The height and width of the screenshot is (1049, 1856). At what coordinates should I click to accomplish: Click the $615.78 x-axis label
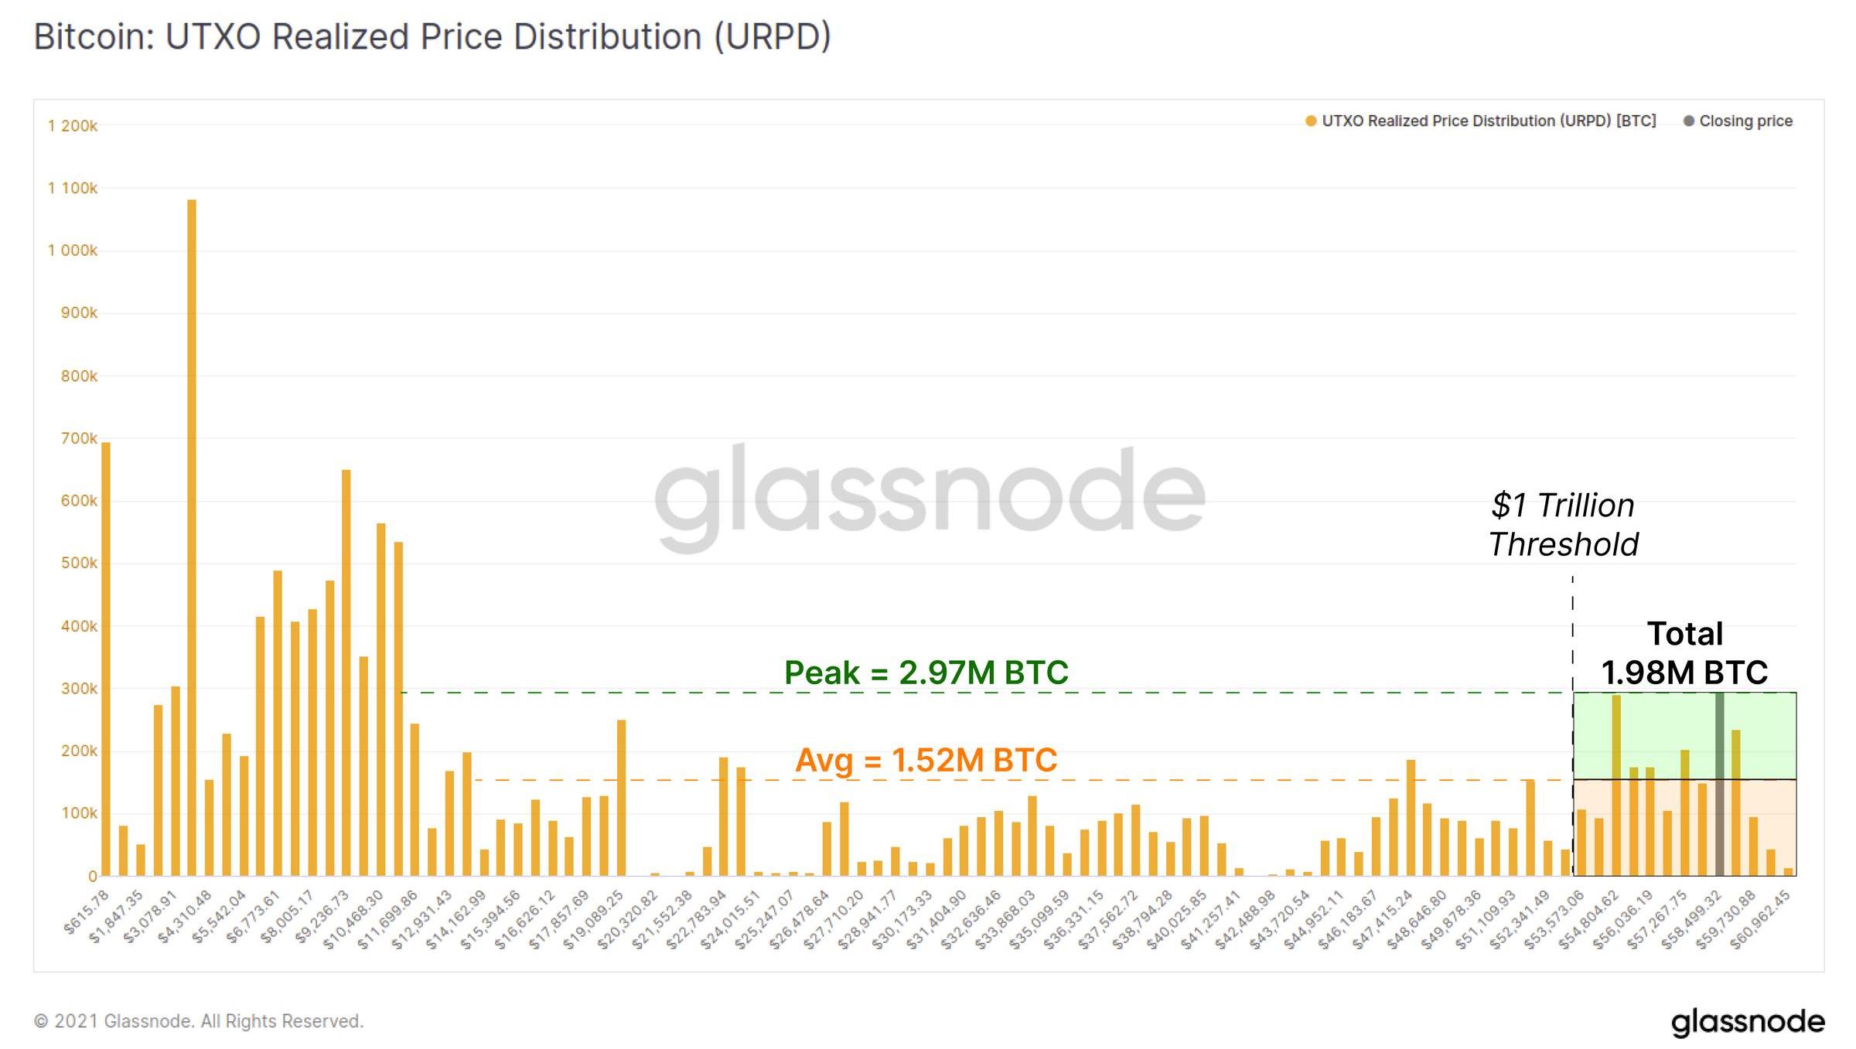[86, 913]
